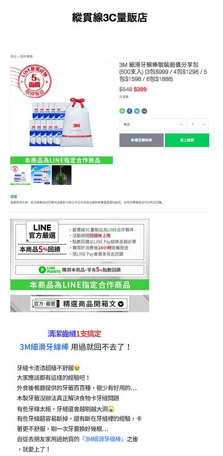Share product on Facebook
Image resolution: width=223 pixels, height=456 pixels.
point(129,111)
